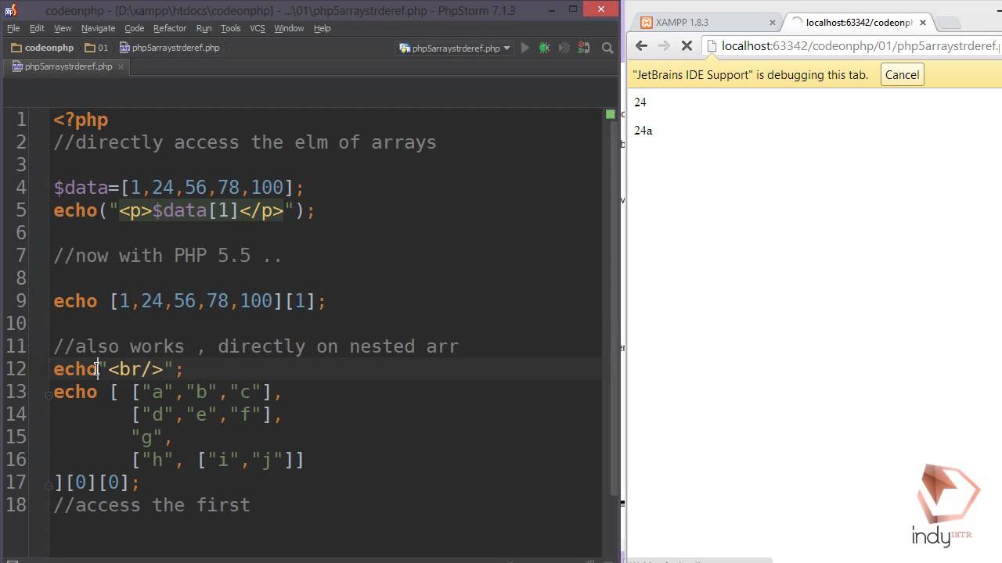Click php5arraystrderef.php in navigation breadcrumb

coord(170,48)
